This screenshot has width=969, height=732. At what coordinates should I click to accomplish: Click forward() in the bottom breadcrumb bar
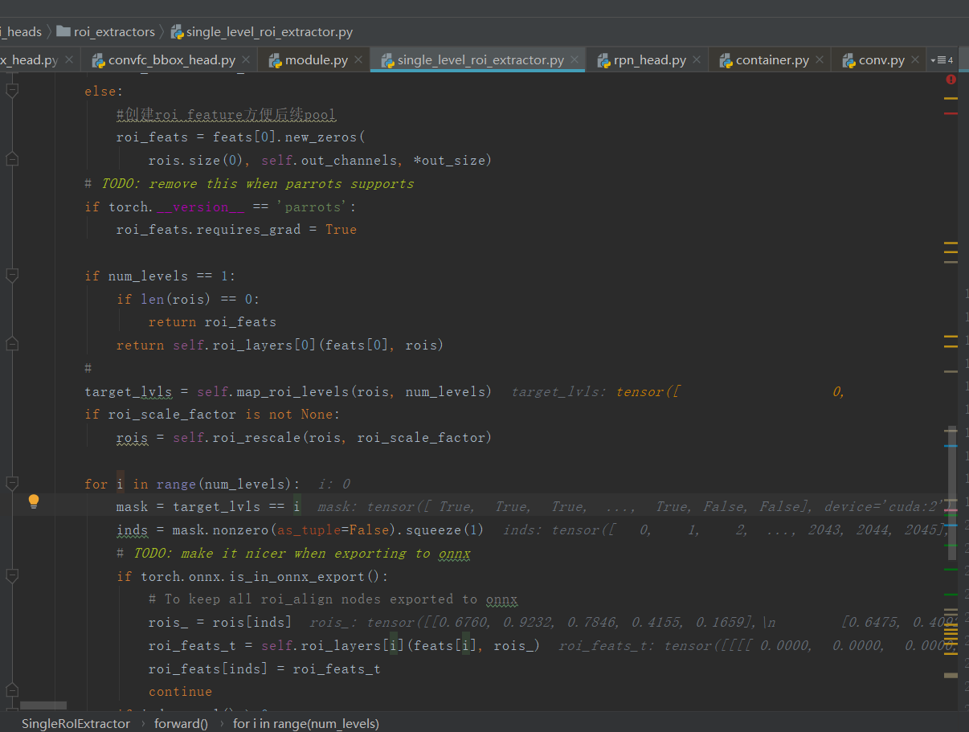tap(181, 723)
